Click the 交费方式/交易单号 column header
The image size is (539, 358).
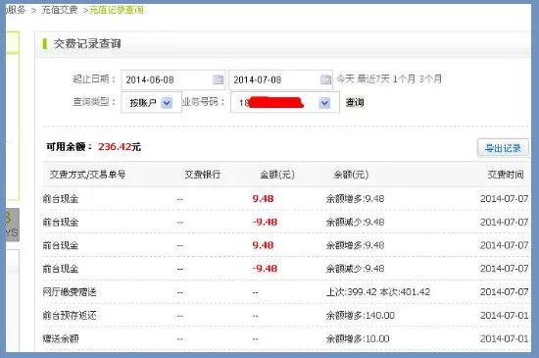87,175
